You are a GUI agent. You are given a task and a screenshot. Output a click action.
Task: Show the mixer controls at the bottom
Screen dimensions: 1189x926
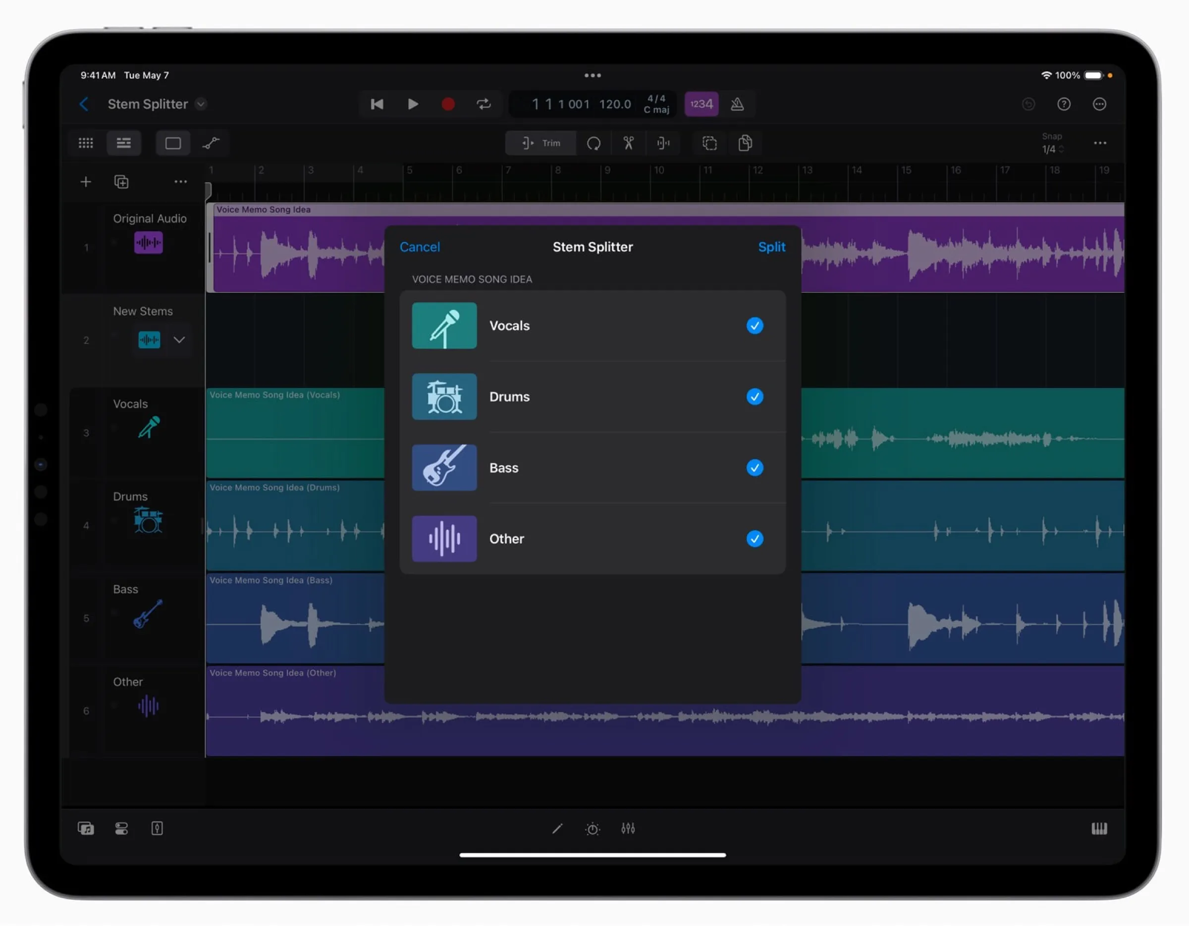click(628, 828)
